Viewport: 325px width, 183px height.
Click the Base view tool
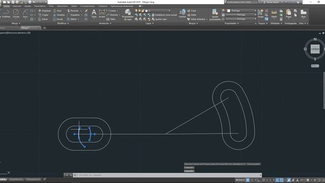click(x=304, y=14)
